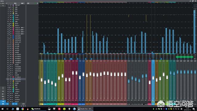The height and width of the screenshot is (111, 197).
Task: Click the fader handle of the highlighted blue channel
Action: pyautogui.click(x=153, y=78)
